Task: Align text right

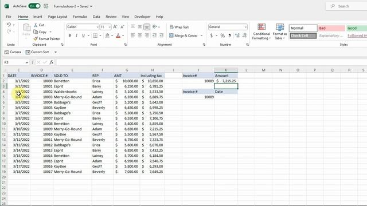Action: [147, 35]
